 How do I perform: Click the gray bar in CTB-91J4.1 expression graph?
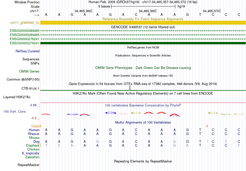click(x=130, y=88)
